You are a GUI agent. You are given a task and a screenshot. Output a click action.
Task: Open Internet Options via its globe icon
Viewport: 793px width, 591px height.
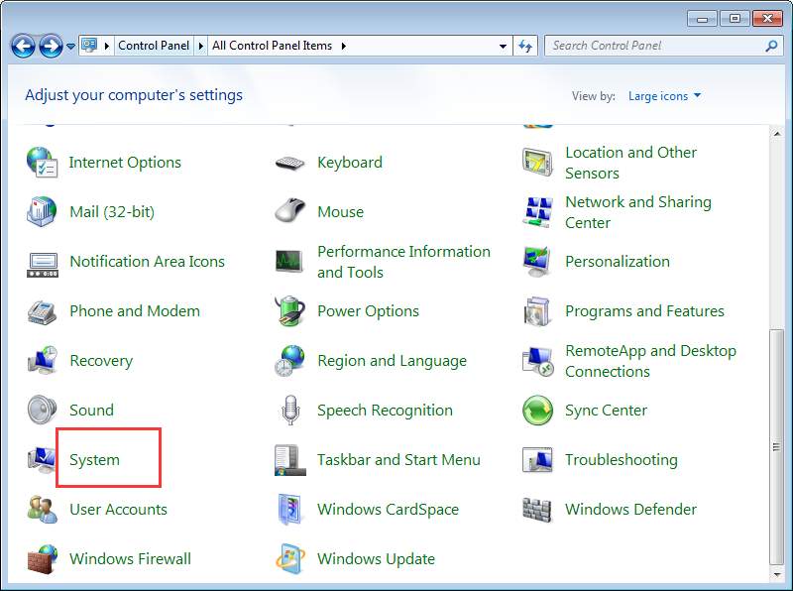point(41,162)
